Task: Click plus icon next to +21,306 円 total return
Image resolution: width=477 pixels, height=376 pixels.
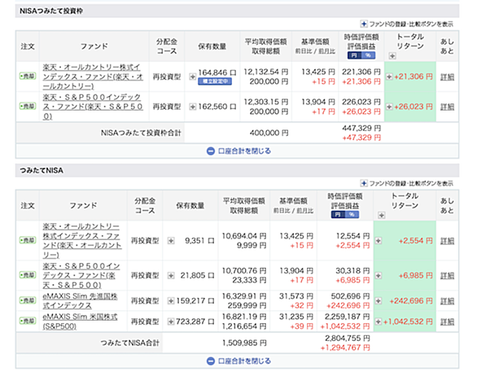Action: tap(389, 77)
